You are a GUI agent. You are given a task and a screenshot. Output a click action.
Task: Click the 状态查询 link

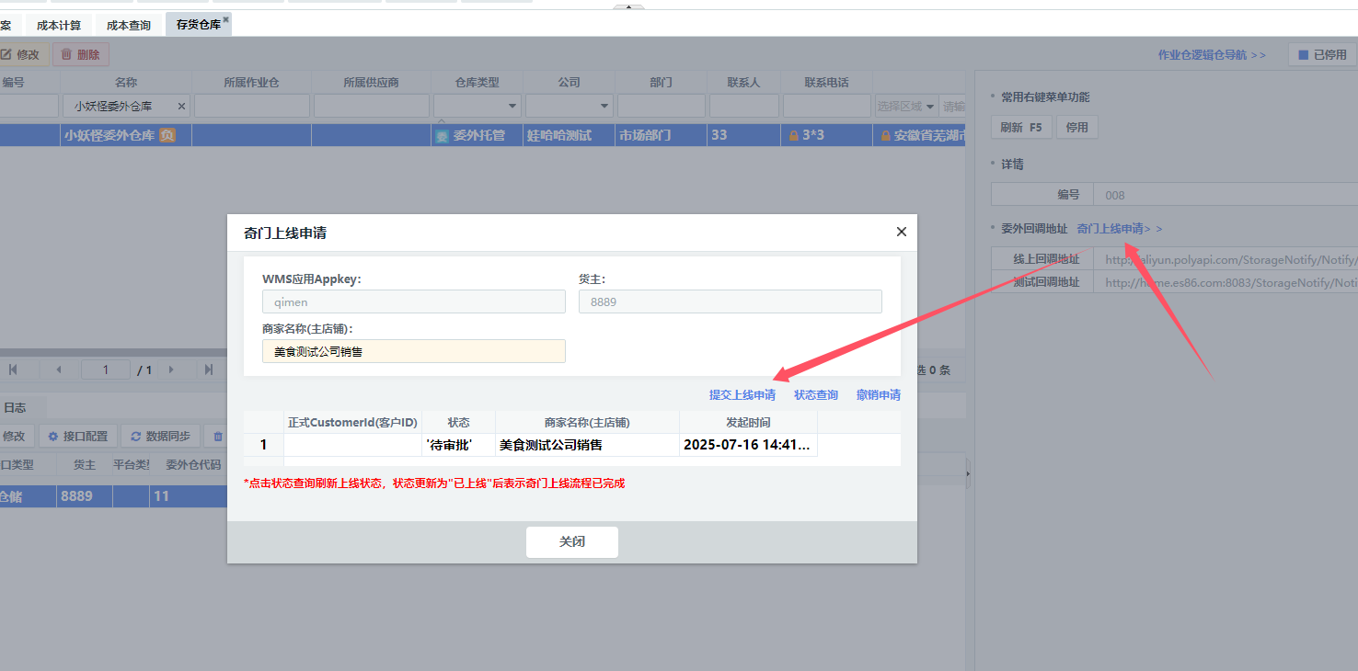815,395
